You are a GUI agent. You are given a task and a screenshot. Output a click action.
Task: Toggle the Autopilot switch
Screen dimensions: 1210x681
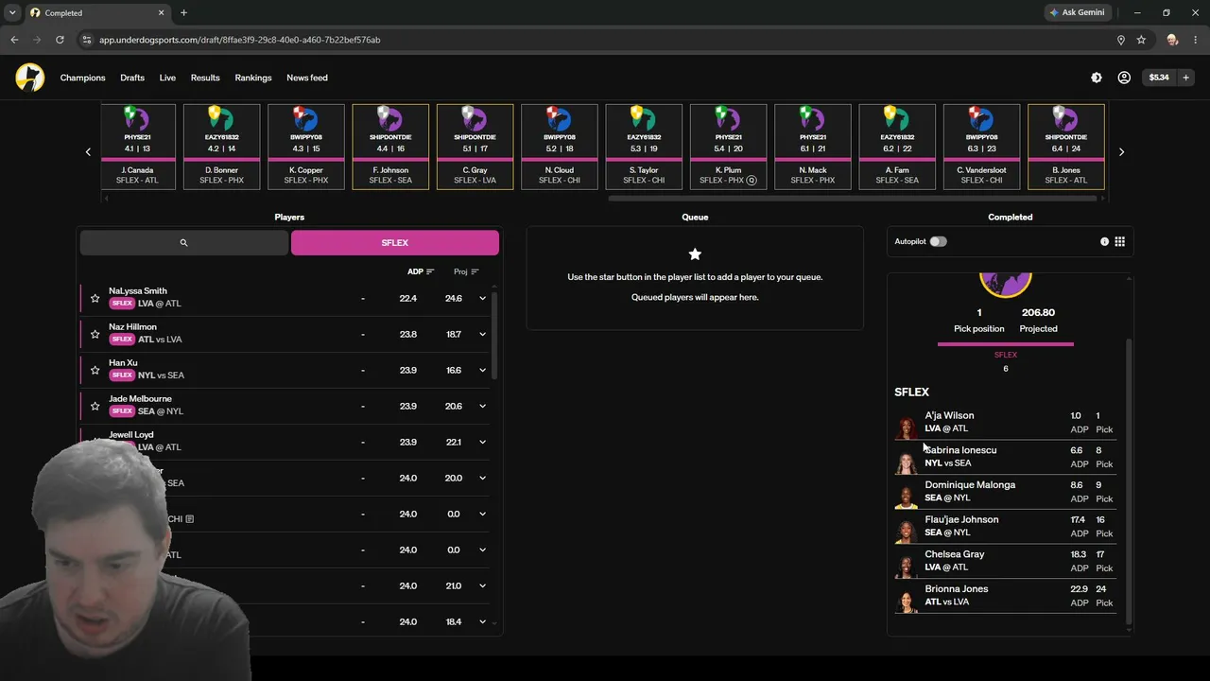pyautogui.click(x=938, y=241)
